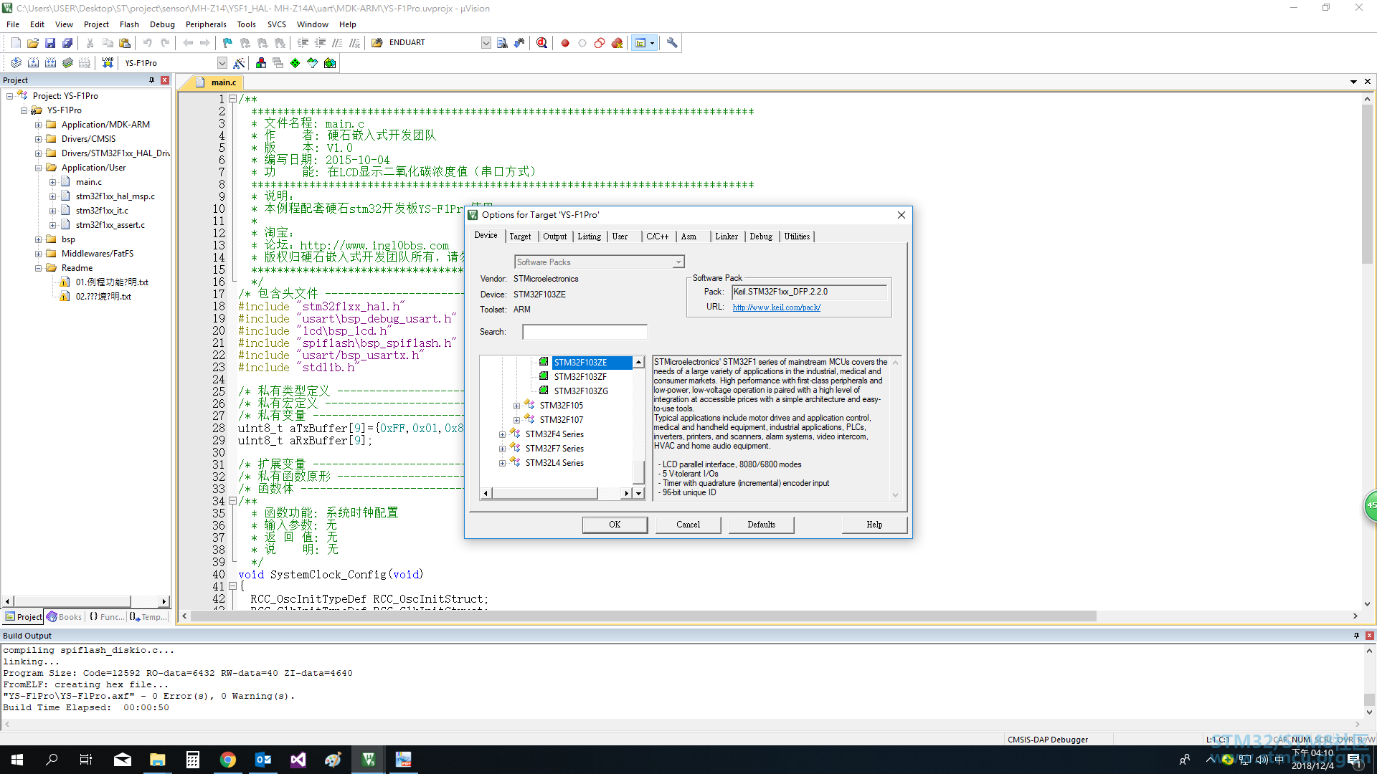Cancel the Options for Target dialog
Screen dimensions: 1377x774
pyautogui.click(x=688, y=525)
